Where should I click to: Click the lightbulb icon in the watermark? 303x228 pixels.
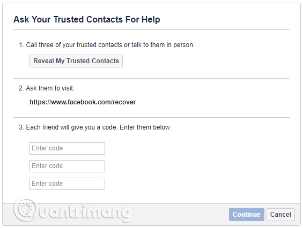(x=26, y=210)
